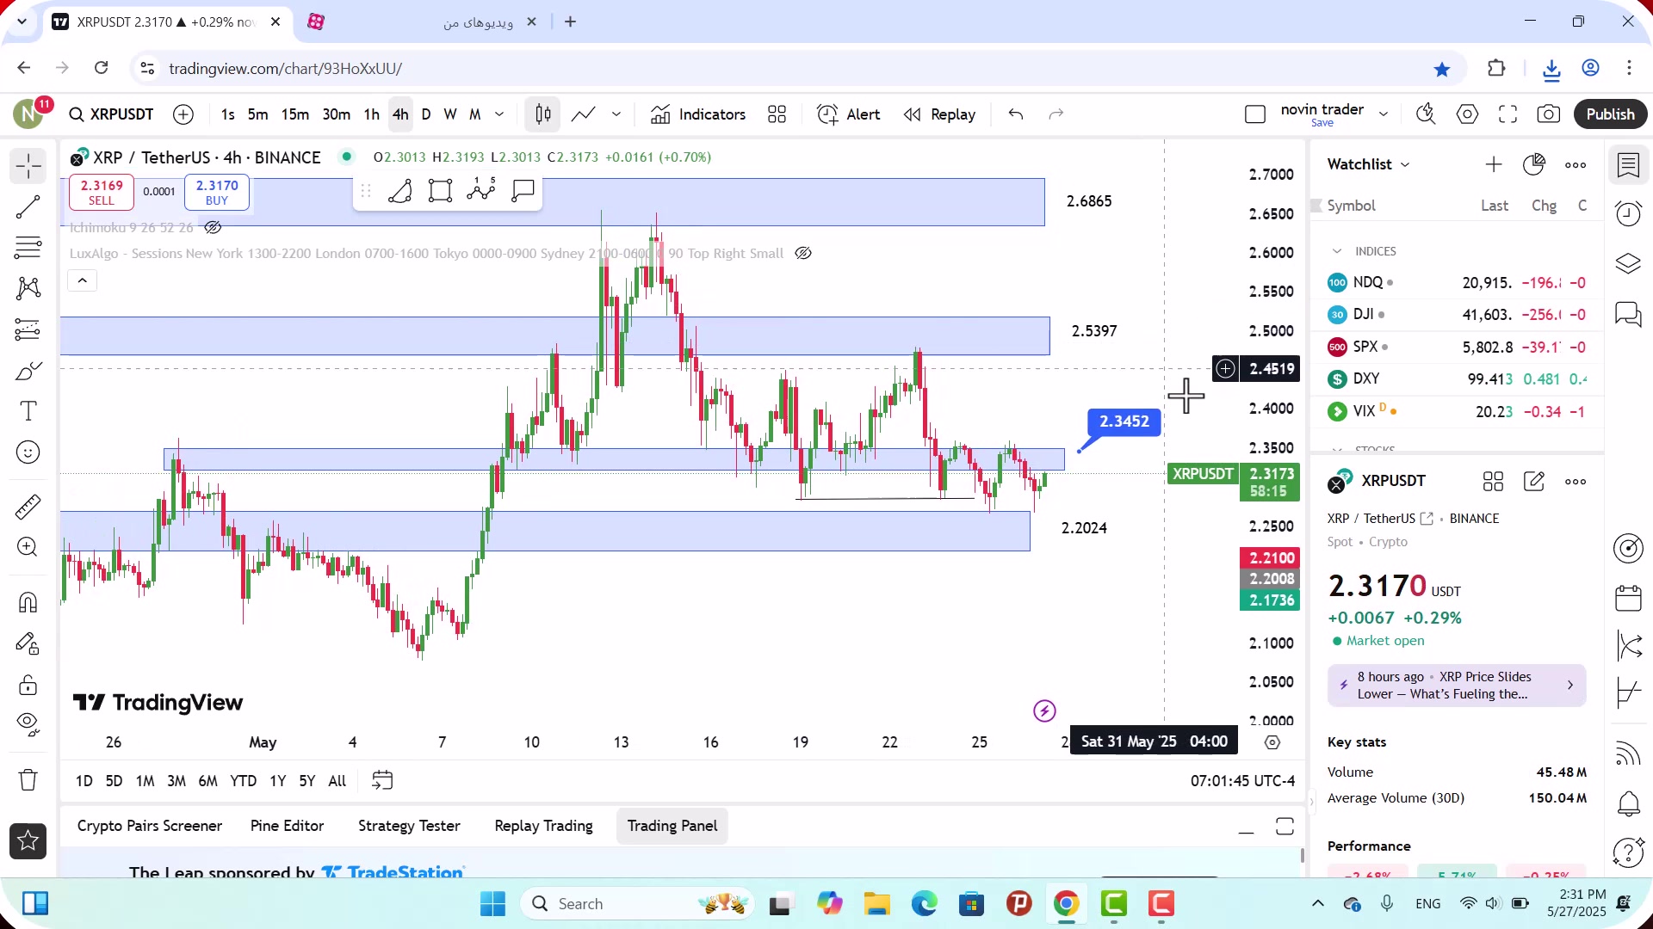Select the VIX watchlist row

[1457, 411]
